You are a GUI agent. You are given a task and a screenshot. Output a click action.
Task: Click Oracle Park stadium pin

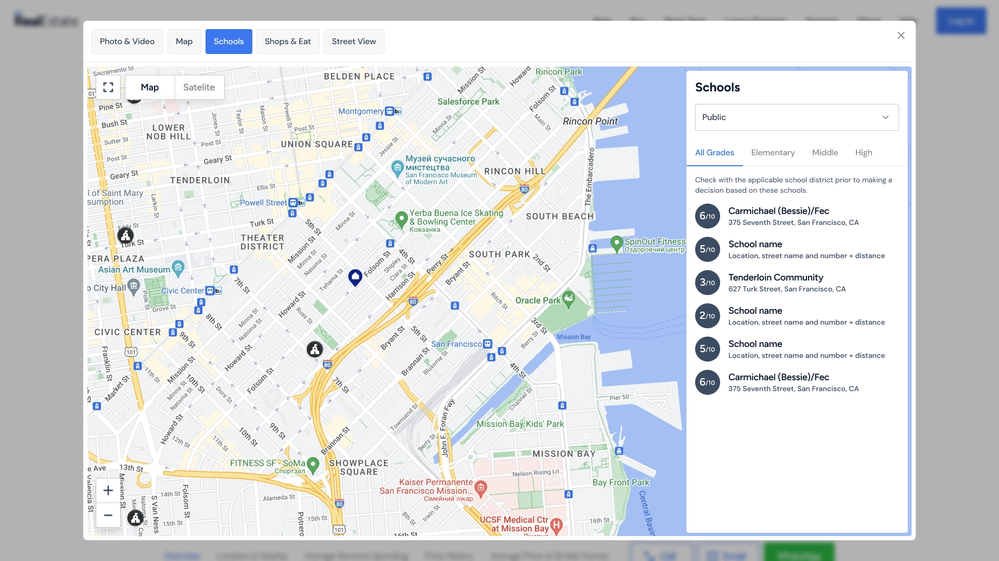pyautogui.click(x=569, y=299)
